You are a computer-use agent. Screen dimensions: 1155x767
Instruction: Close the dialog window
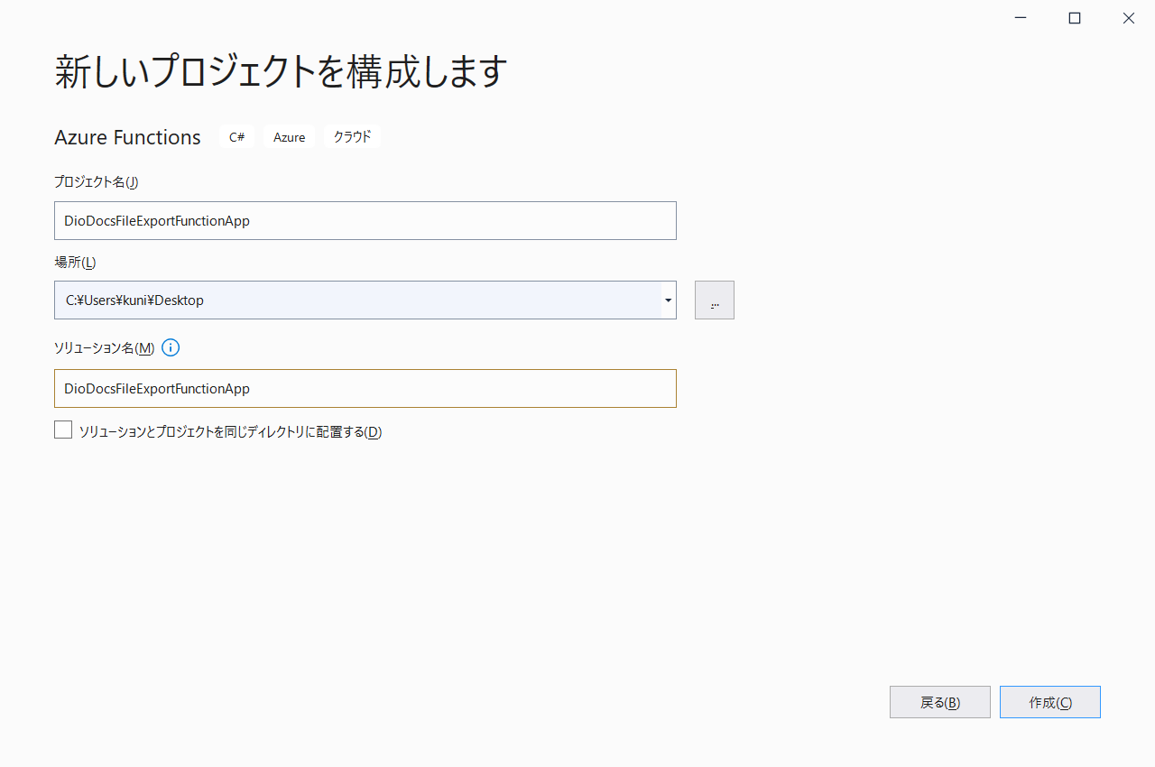[x=1128, y=18]
